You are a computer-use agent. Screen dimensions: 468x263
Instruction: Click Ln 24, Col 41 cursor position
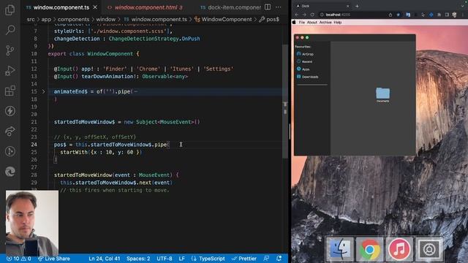click(x=104, y=259)
